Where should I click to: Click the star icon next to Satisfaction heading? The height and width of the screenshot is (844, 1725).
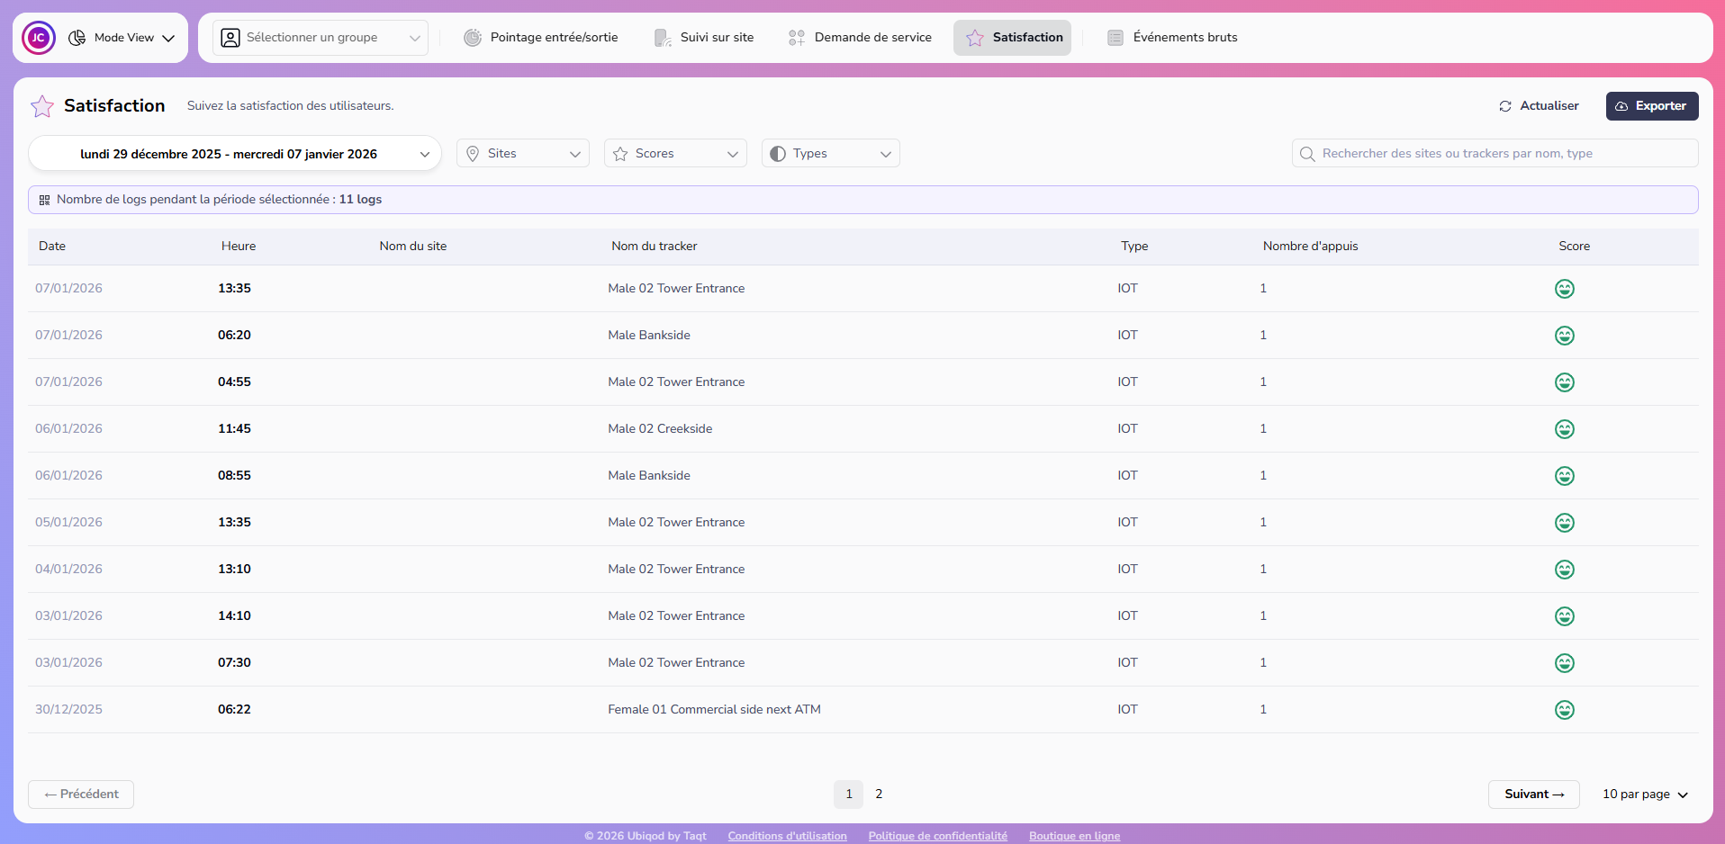[42, 105]
